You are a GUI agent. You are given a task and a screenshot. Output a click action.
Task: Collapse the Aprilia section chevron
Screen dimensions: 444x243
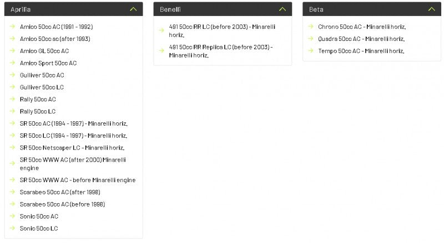tap(133, 9)
